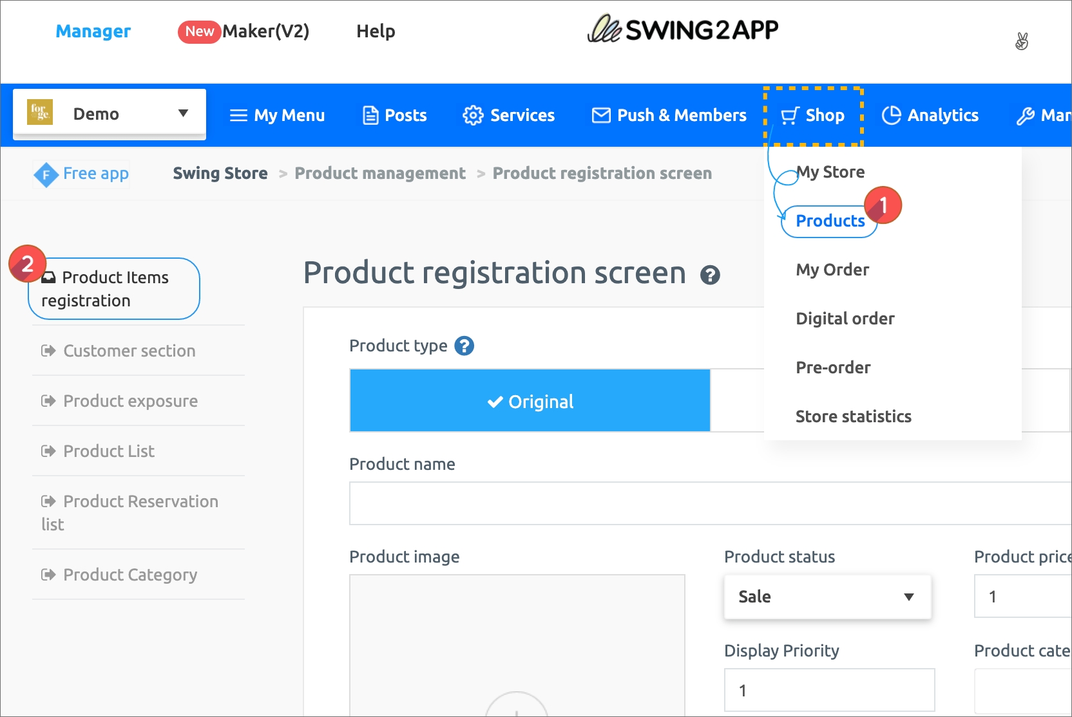The image size is (1072, 717).
Task: Click the arrow icon beside Product exposure
Action: tap(48, 401)
